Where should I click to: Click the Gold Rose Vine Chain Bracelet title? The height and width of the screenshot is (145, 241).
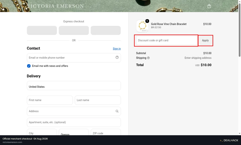tap(169, 24)
